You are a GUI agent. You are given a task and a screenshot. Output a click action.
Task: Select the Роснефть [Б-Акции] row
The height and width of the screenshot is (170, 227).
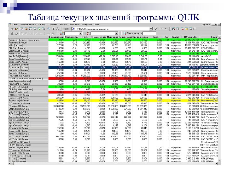(113, 42)
